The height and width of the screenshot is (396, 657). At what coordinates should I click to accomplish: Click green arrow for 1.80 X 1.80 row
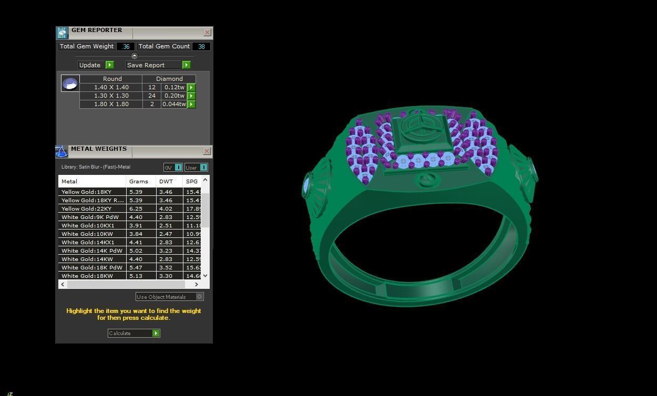point(191,105)
